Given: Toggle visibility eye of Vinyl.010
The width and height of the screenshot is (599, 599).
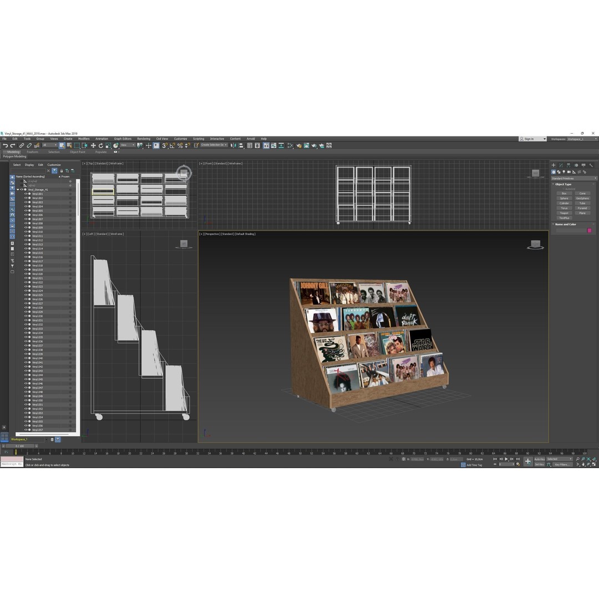Looking at the screenshot, I should pos(26,232).
